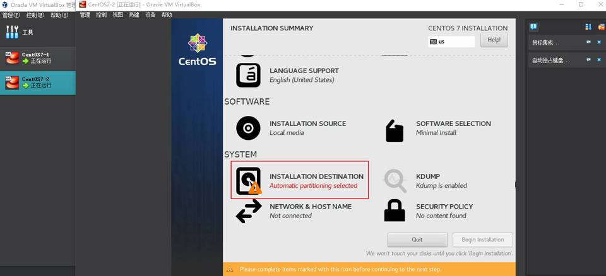This screenshot has height=276, width=606.
Task: Open Network & Host Name arrows icon
Action: point(248,211)
